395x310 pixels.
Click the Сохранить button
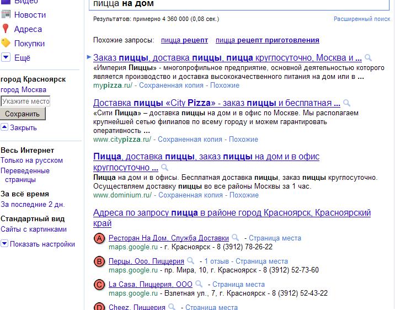pos(23,114)
